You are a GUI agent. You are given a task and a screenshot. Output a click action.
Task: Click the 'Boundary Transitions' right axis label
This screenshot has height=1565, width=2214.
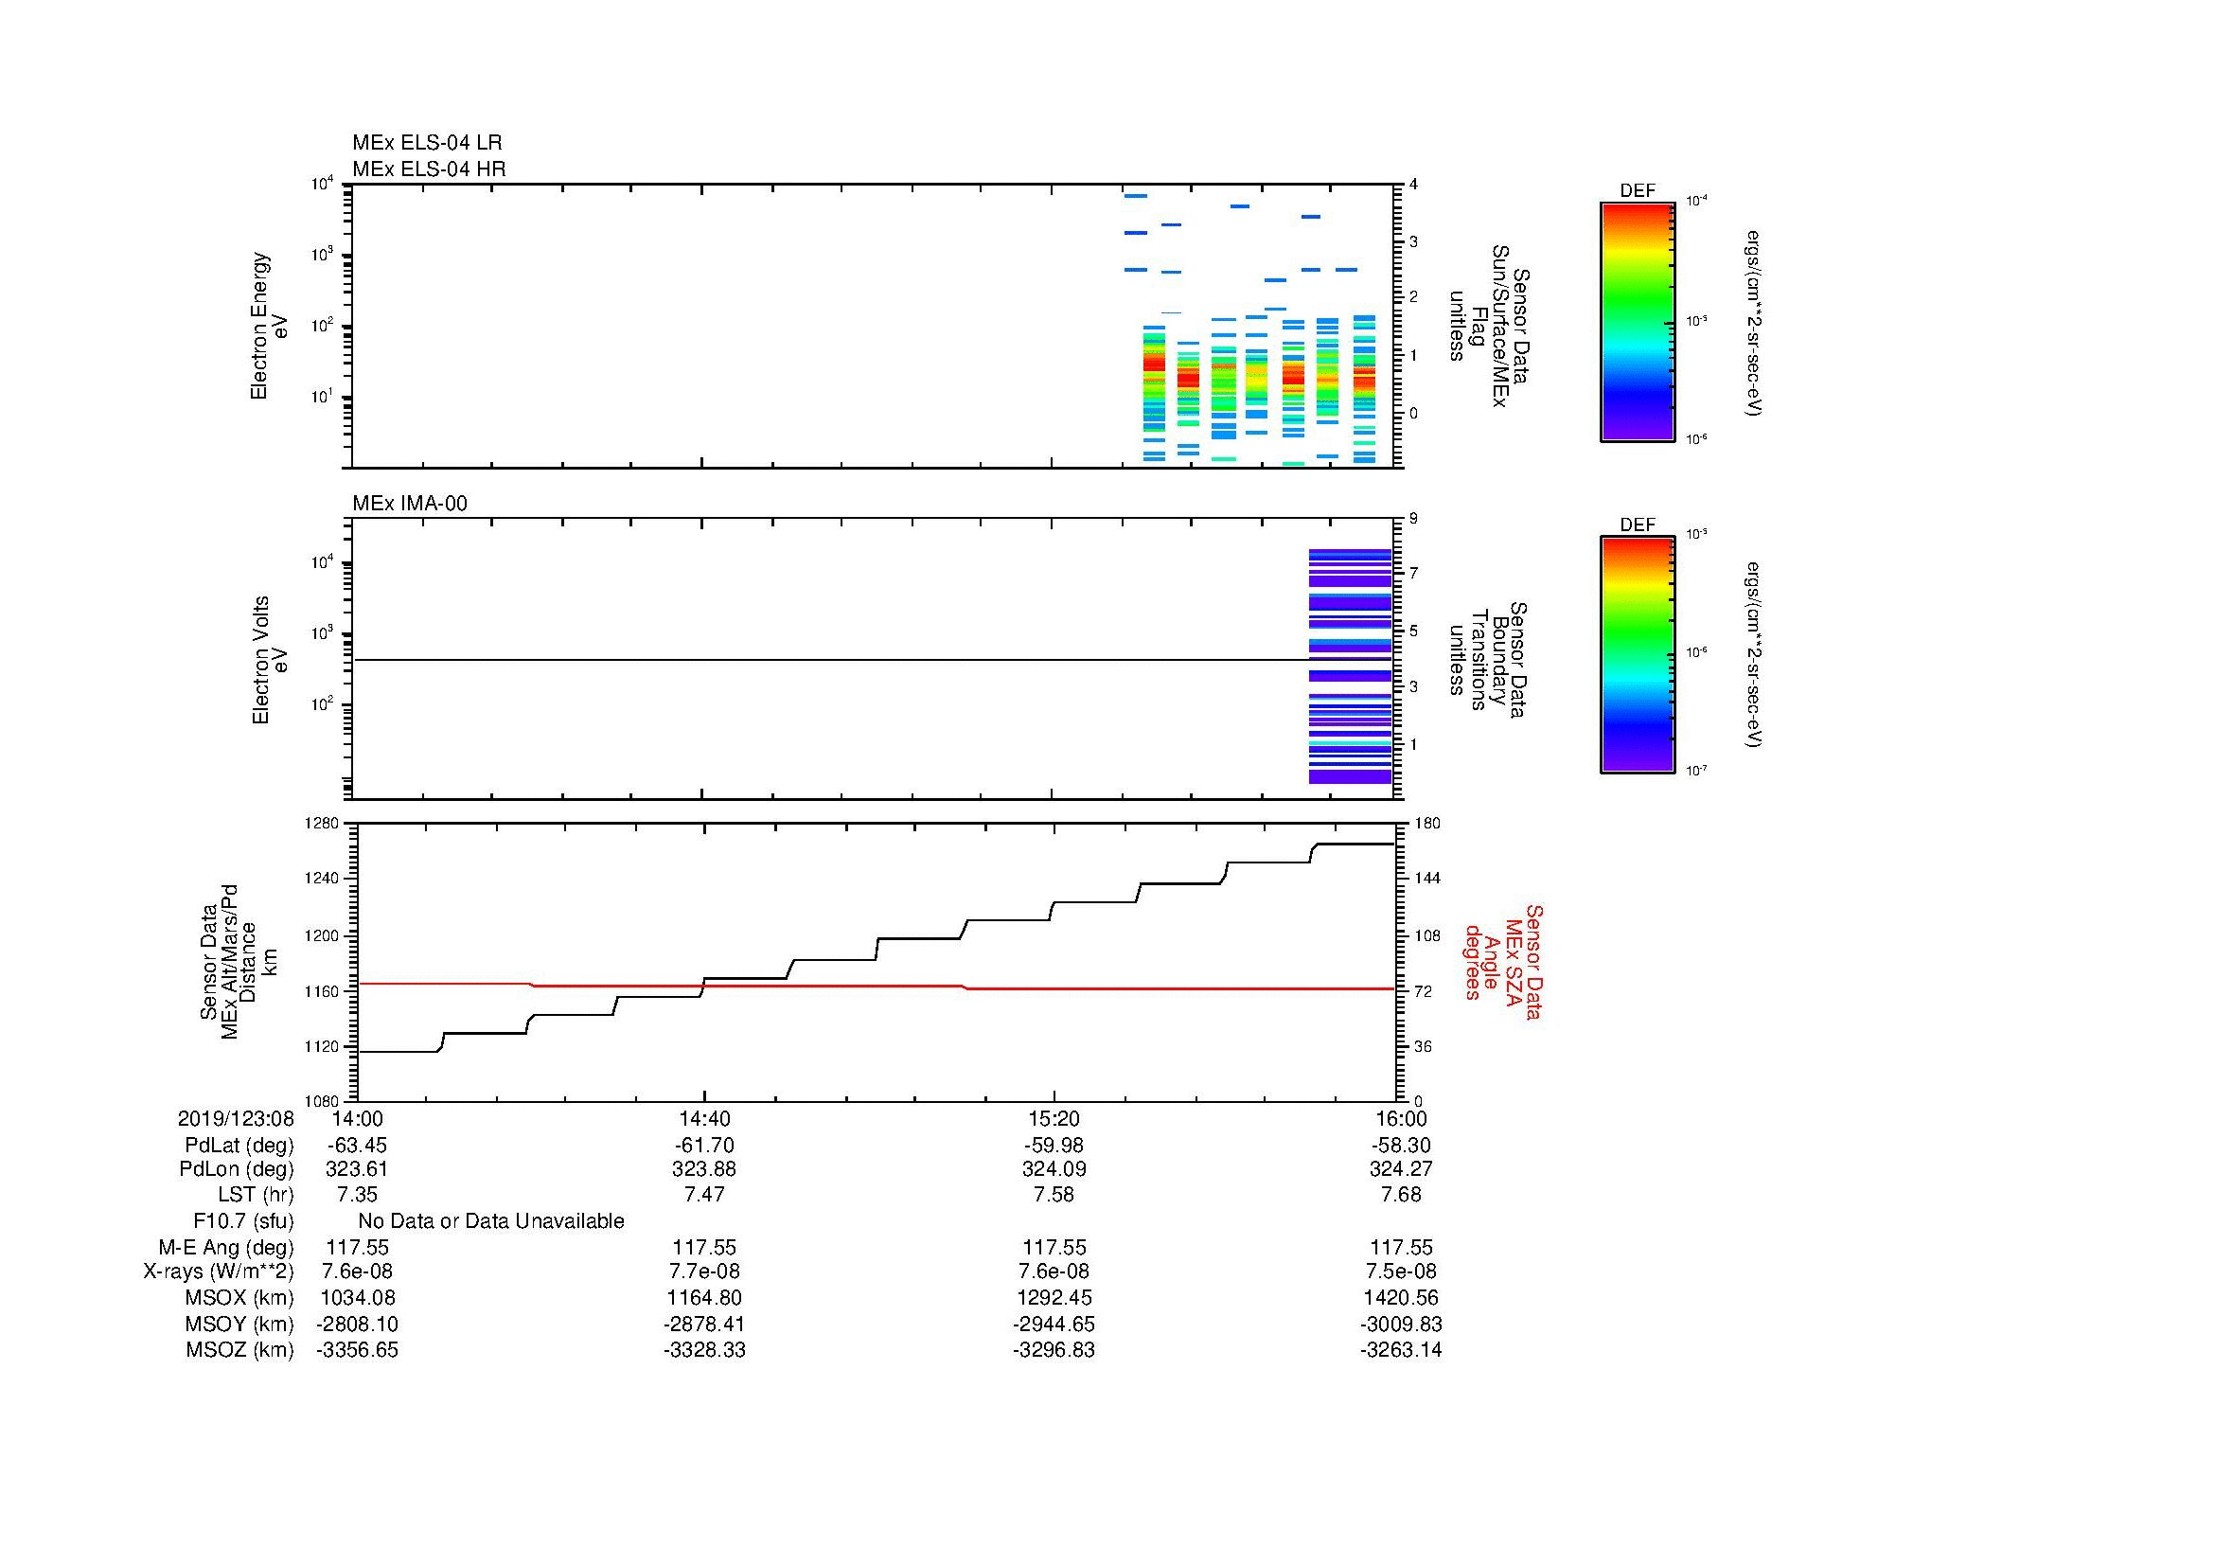pyautogui.click(x=1489, y=660)
